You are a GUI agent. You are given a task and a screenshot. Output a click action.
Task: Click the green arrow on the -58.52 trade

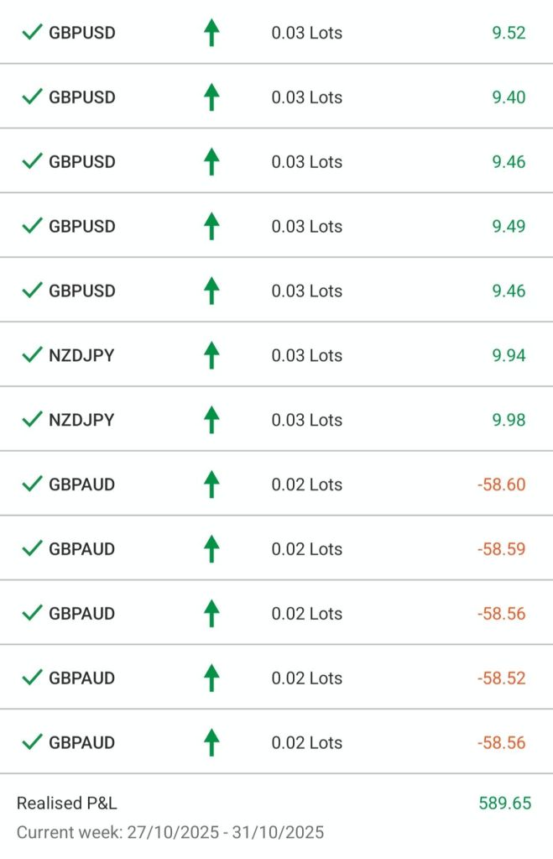[x=211, y=678]
